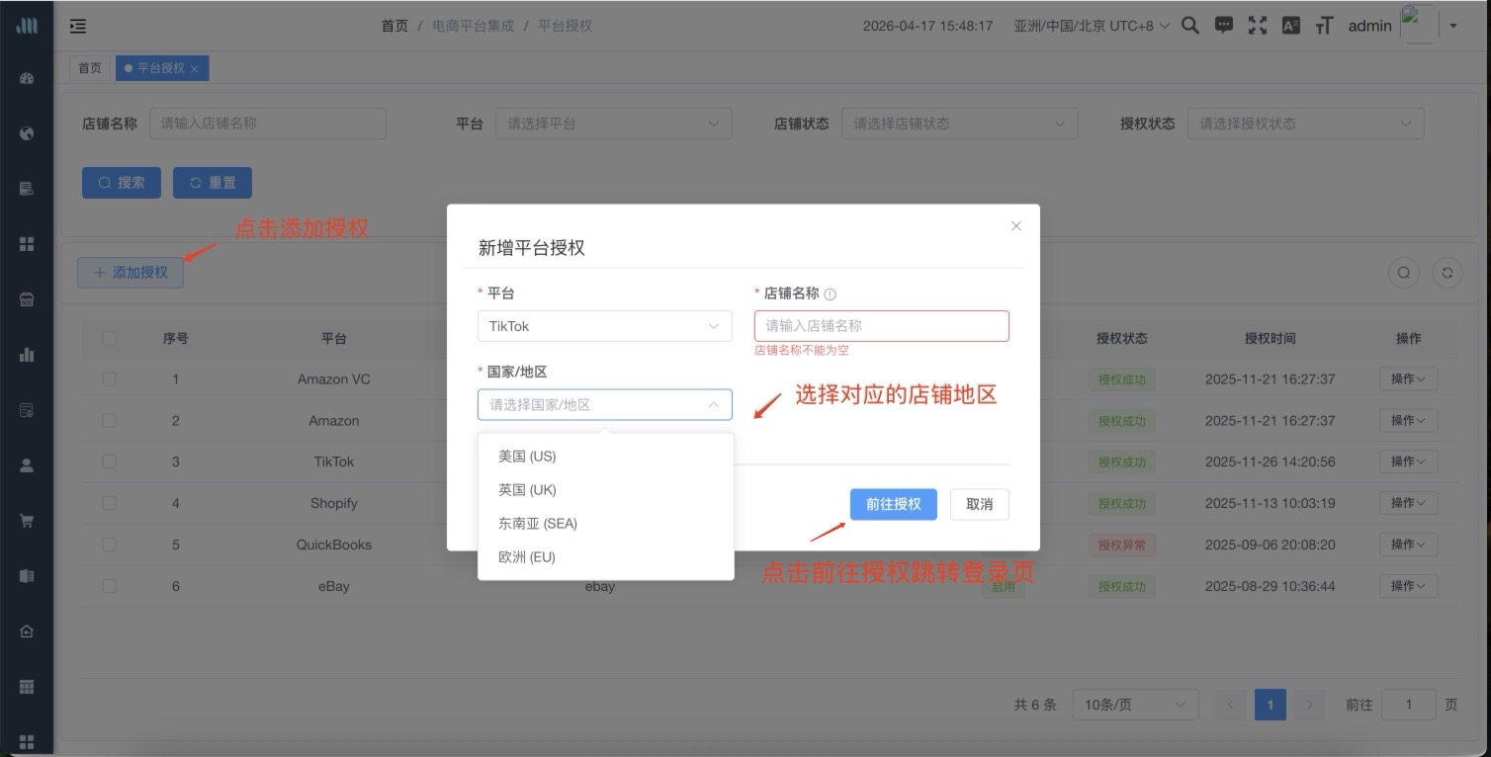
Task: Click the 添加授权 button
Action: (x=131, y=273)
